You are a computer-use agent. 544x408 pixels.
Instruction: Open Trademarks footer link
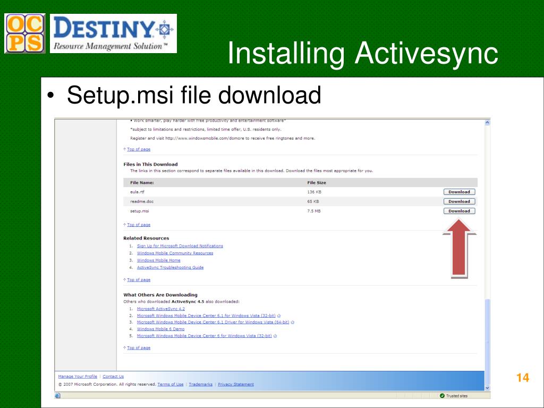pos(200,385)
